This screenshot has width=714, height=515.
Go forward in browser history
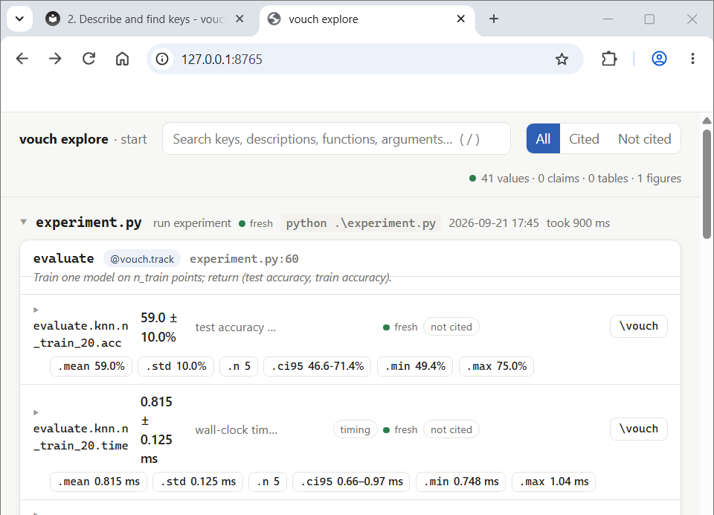[x=55, y=59]
